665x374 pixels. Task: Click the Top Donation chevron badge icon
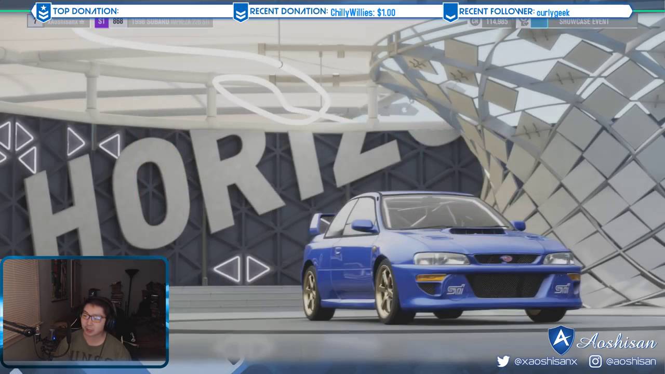44,11
